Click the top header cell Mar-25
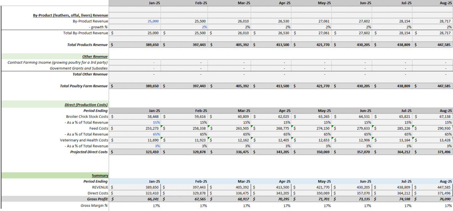The width and height of the screenshot is (453, 211). [x=244, y=2]
